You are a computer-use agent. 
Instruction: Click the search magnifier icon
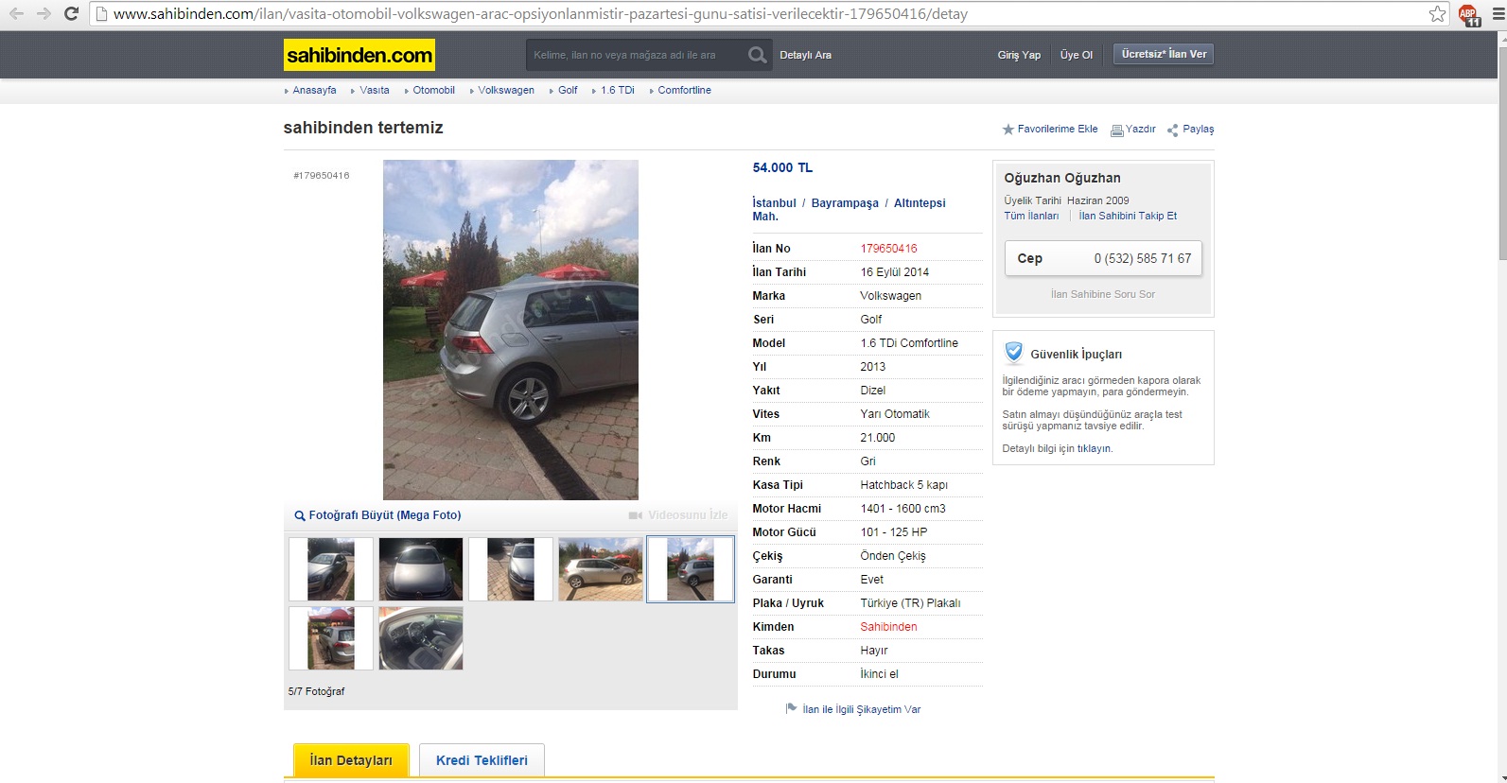point(757,55)
